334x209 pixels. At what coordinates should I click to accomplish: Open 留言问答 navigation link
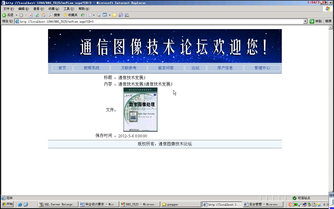166,68
